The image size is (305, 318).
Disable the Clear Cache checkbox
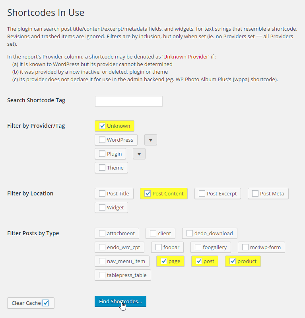click(46, 303)
